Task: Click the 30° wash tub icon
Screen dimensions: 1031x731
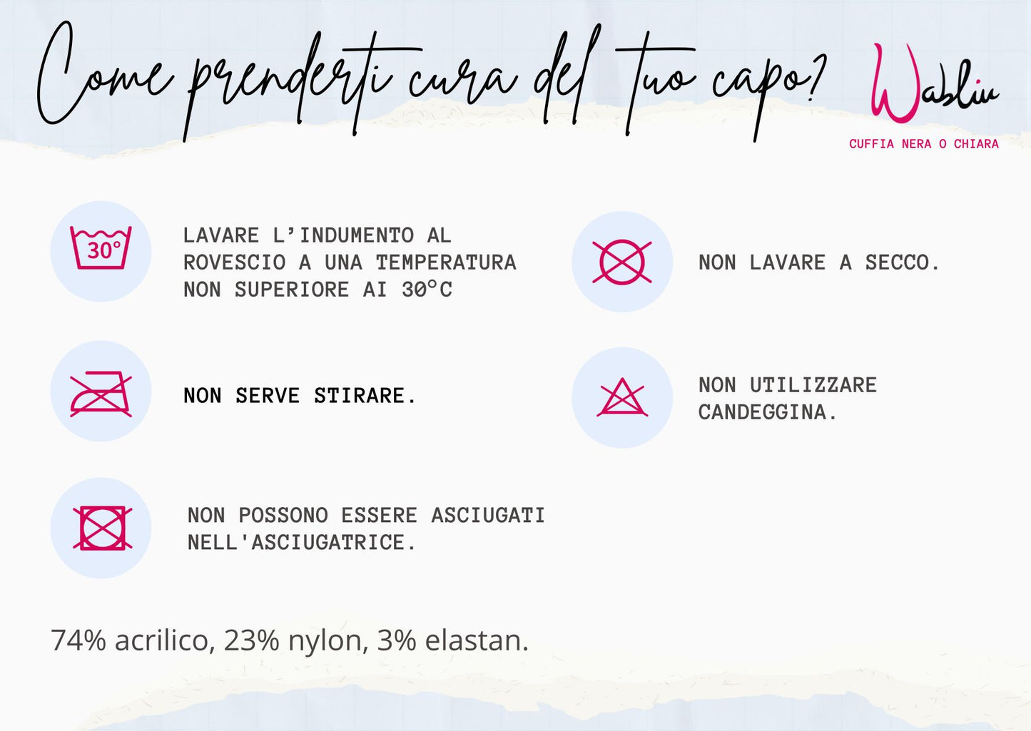Action: [x=101, y=249]
